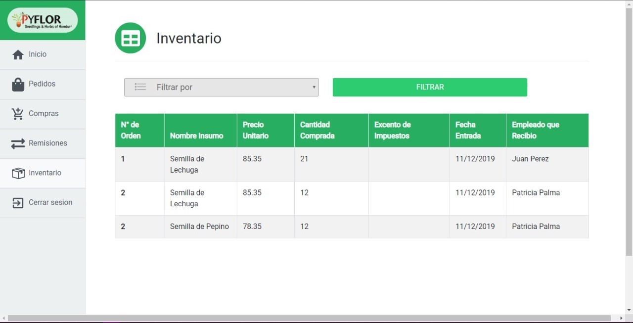Open the Pedidos section
This screenshot has width=633, height=323.
43,84
